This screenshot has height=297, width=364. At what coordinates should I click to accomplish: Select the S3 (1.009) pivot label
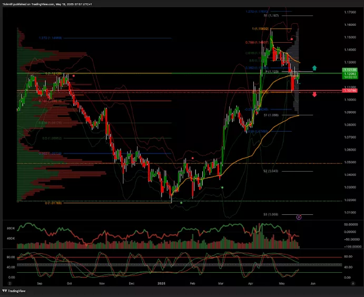(x=271, y=214)
